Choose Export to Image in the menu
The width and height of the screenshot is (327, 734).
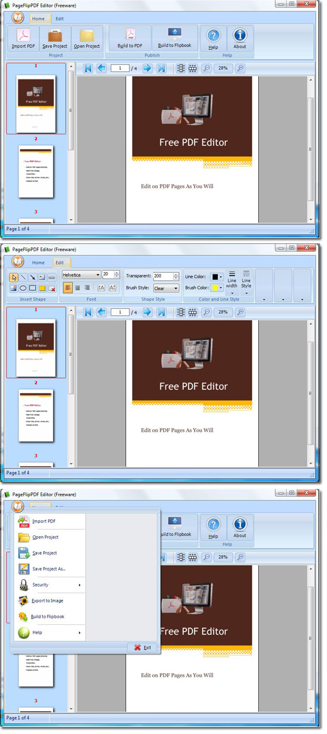pos(50,601)
